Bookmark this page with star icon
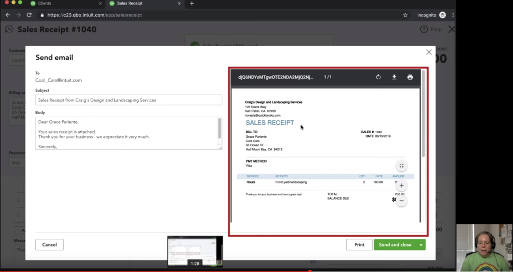 (405, 15)
